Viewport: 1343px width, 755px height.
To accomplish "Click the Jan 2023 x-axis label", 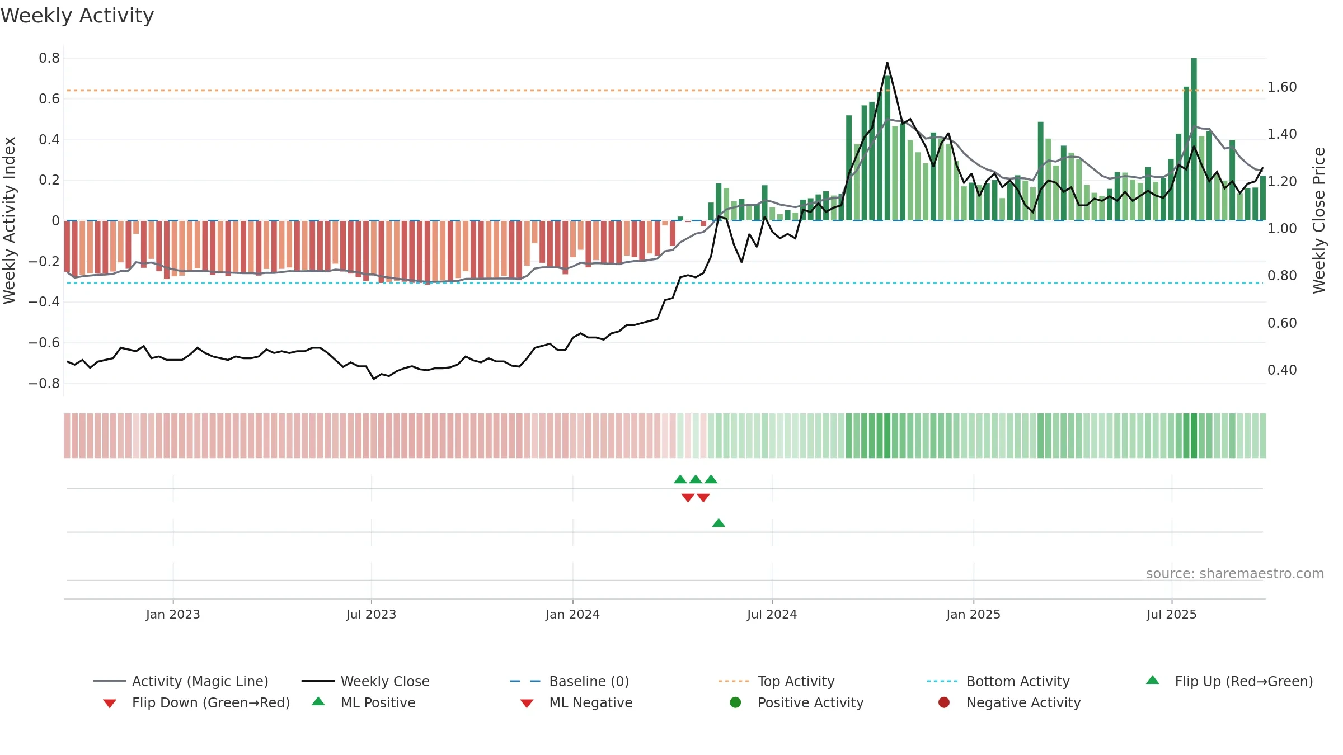I will pos(173,614).
